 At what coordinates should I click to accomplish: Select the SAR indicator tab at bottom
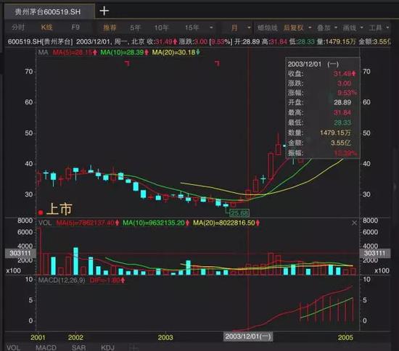coord(78,347)
